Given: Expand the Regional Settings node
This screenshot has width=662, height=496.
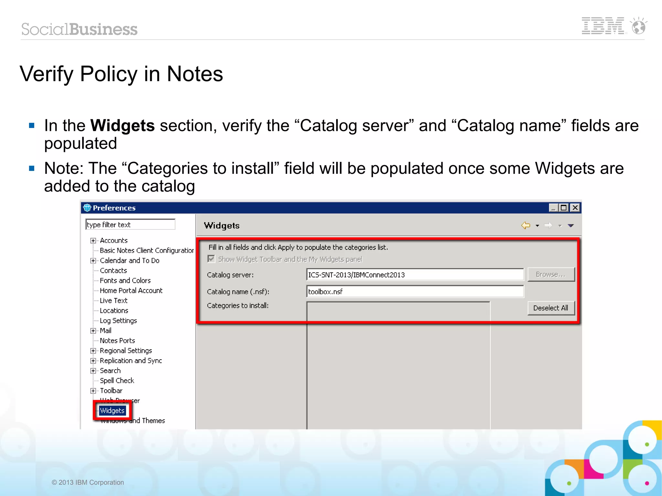Looking at the screenshot, I should point(93,351).
